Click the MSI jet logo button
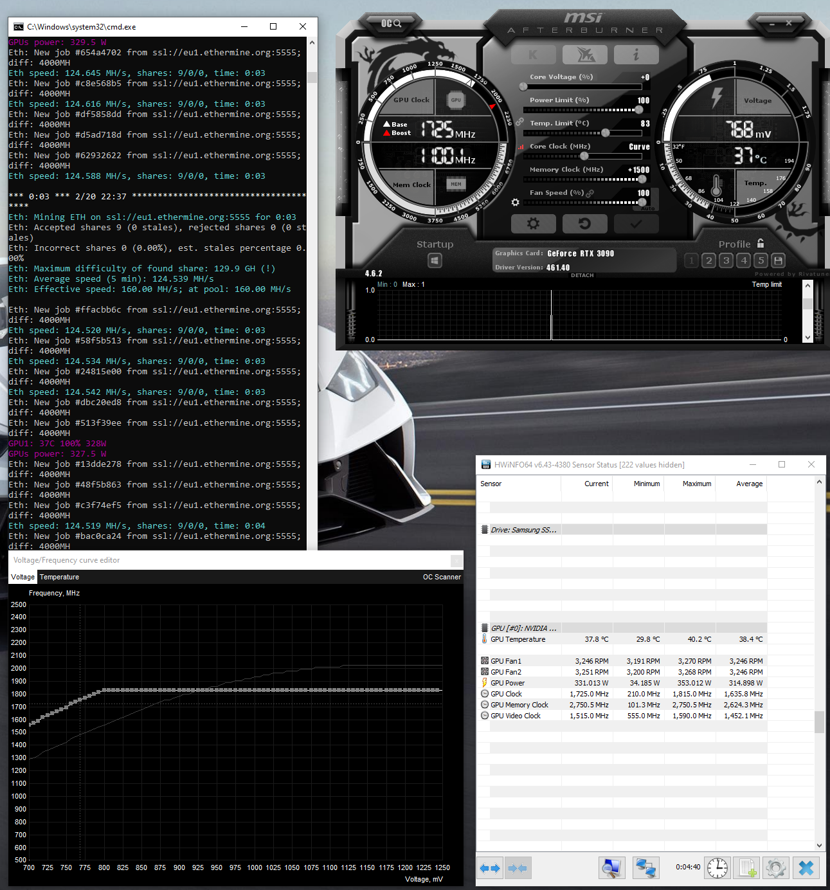 pyautogui.click(x=584, y=55)
